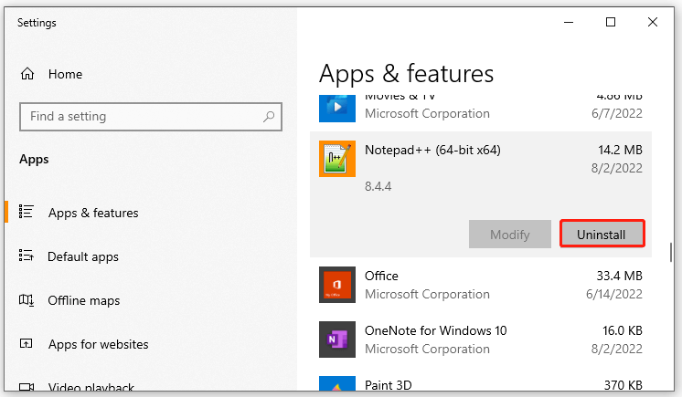Click the Office app icon
The width and height of the screenshot is (682, 397).
(337, 285)
